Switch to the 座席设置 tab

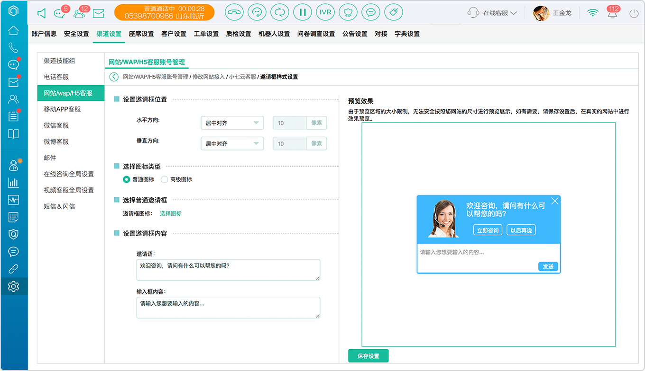[x=141, y=34]
